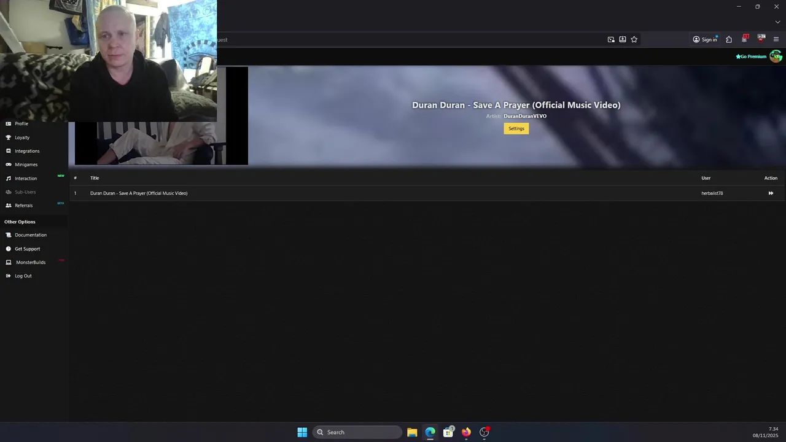Select the queue row titled Duran Duran - Save A Prayer

[x=427, y=193]
